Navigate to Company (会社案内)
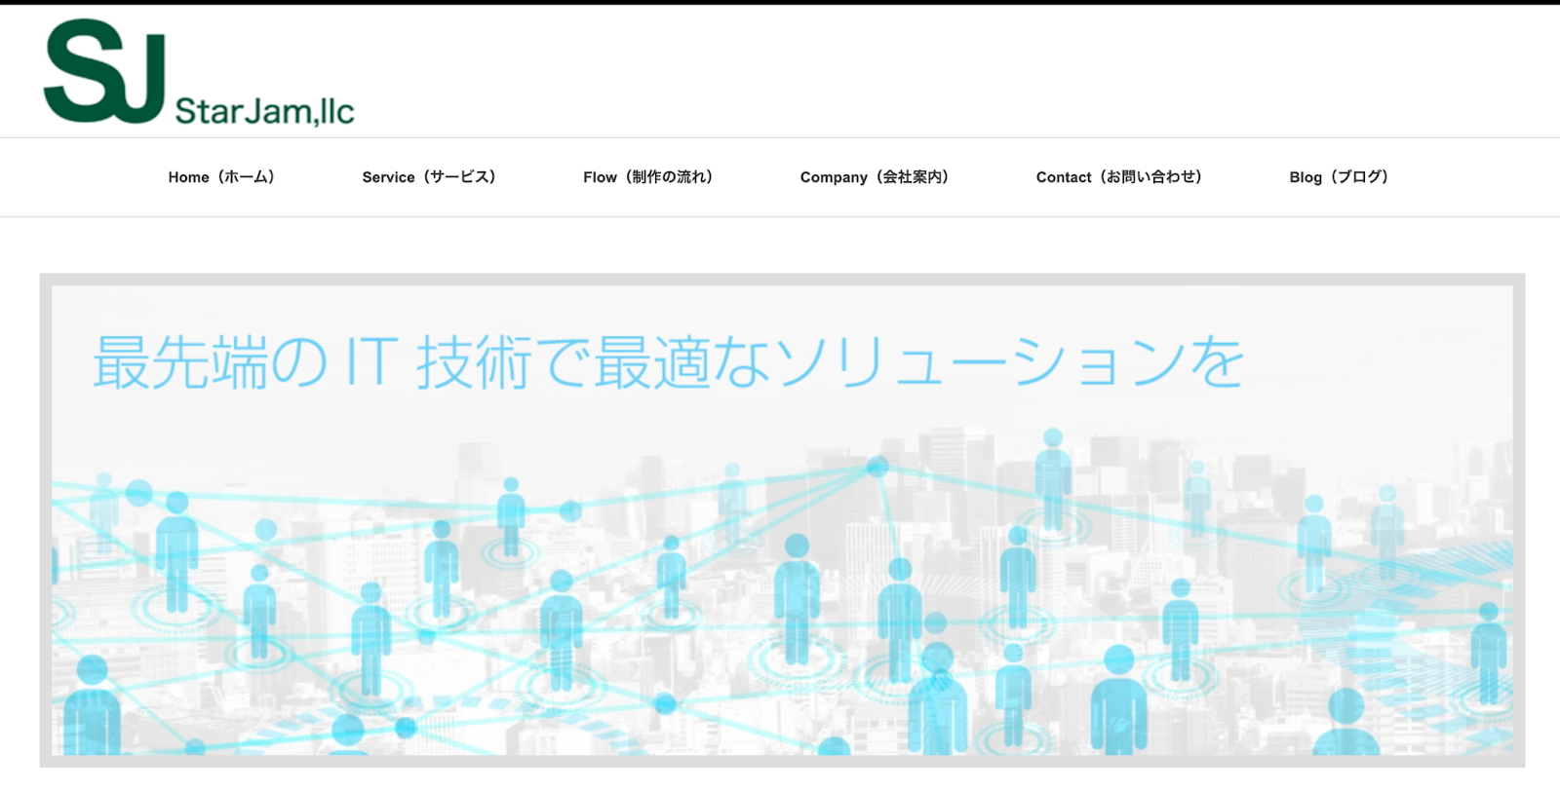Viewport: 1560px width, 791px height. pyautogui.click(x=875, y=177)
